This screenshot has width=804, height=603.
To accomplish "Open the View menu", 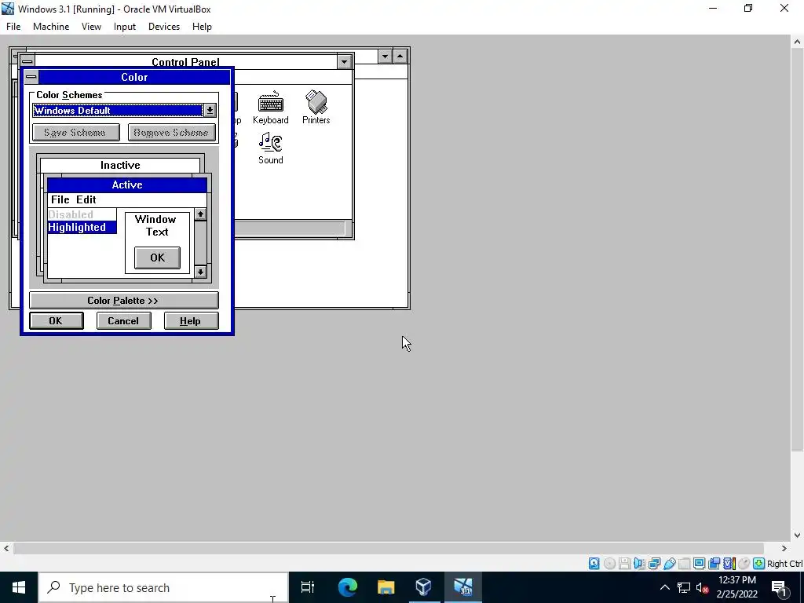I will click(x=91, y=27).
